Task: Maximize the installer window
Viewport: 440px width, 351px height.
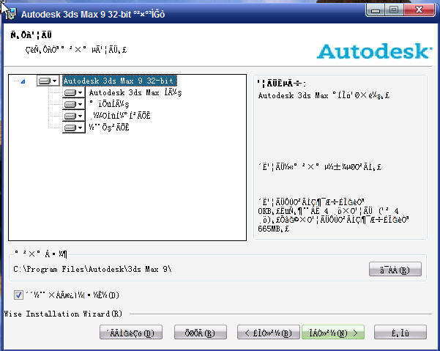Action: [394, 10]
